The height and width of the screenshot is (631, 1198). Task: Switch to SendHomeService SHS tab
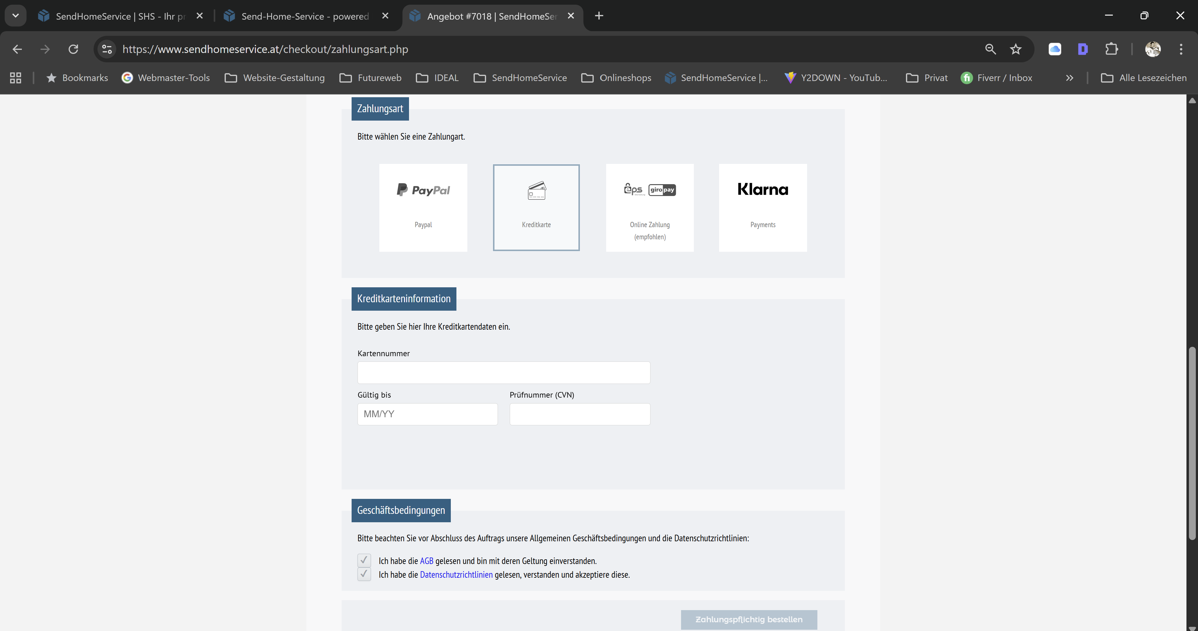(x=121, y=16)
